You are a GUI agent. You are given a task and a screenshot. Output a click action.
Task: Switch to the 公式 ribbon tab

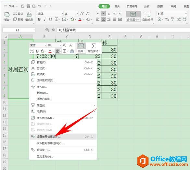point(146,6)
